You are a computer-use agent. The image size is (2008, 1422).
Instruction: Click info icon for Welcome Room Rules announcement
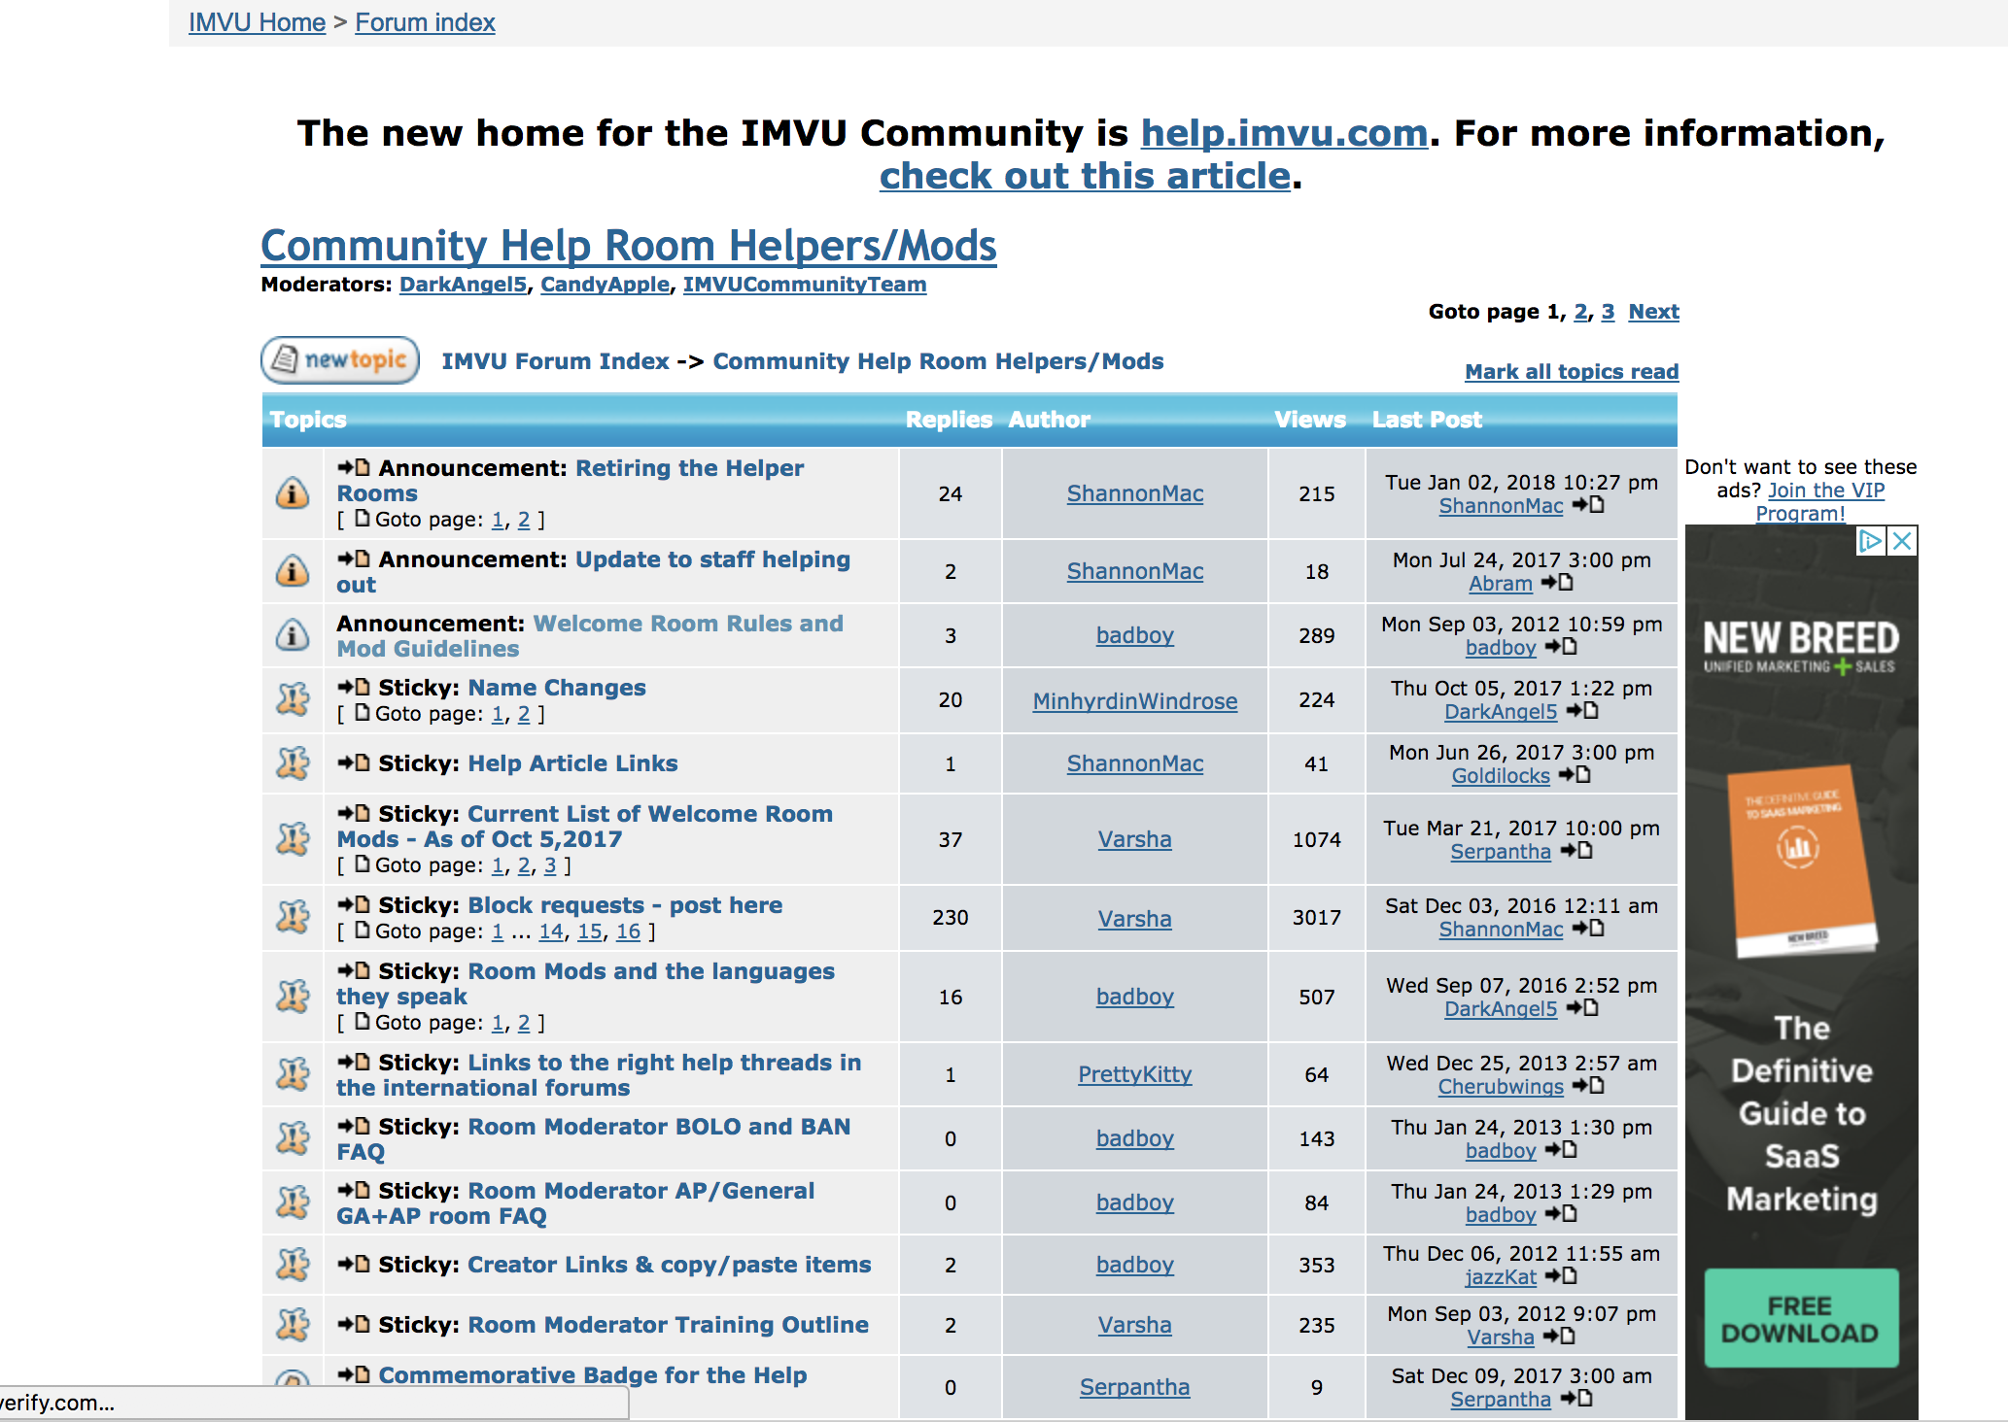point(293,635)
